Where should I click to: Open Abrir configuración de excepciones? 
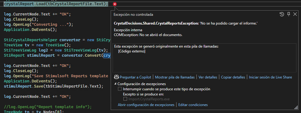coord(146,105)
